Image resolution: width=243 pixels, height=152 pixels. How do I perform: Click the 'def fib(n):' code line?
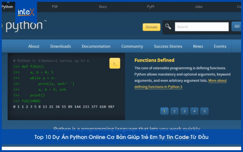tap(29, 67)
